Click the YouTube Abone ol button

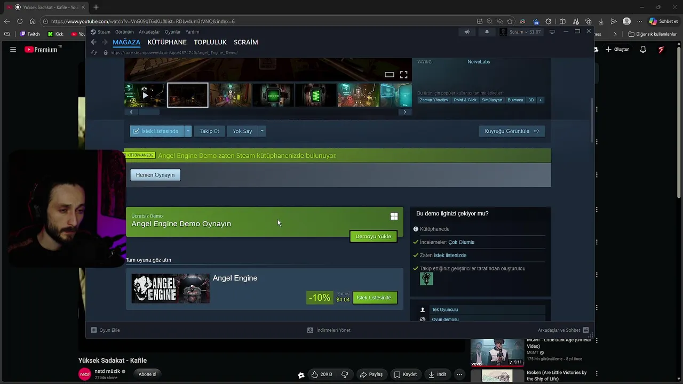pos(147,374)
